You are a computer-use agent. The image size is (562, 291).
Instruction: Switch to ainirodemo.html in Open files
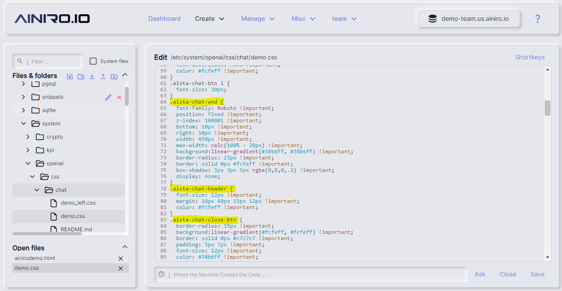pos(35,258)
